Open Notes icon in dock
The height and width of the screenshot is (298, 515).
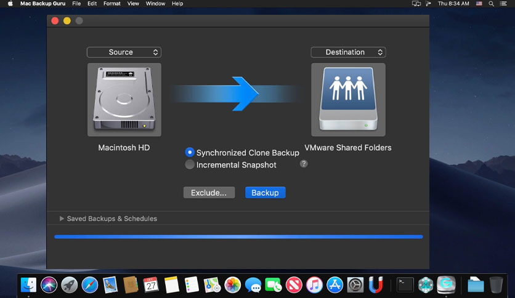(171, 284)
